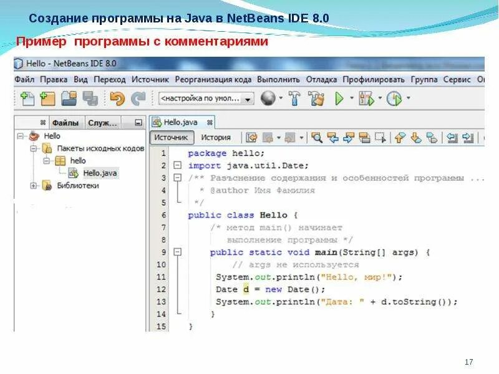Image resolution: width=499 pixels, height=374 pixels.
Task: Select Пакеты исходных кодов tree row
Action: point(100,148)
